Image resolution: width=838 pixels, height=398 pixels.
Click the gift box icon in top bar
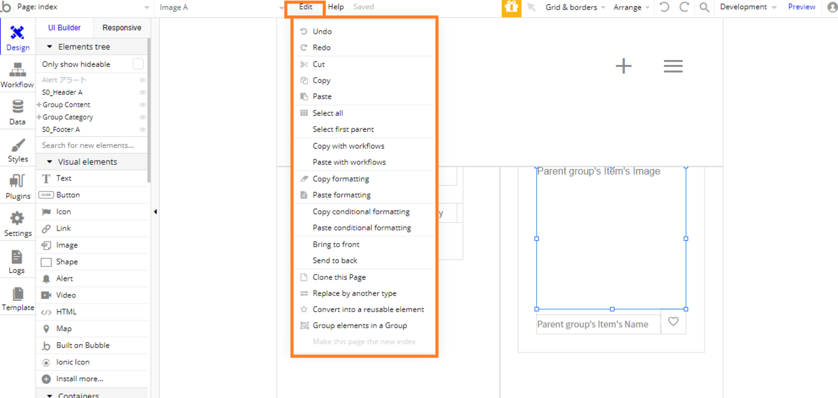[x=511, y=7]
